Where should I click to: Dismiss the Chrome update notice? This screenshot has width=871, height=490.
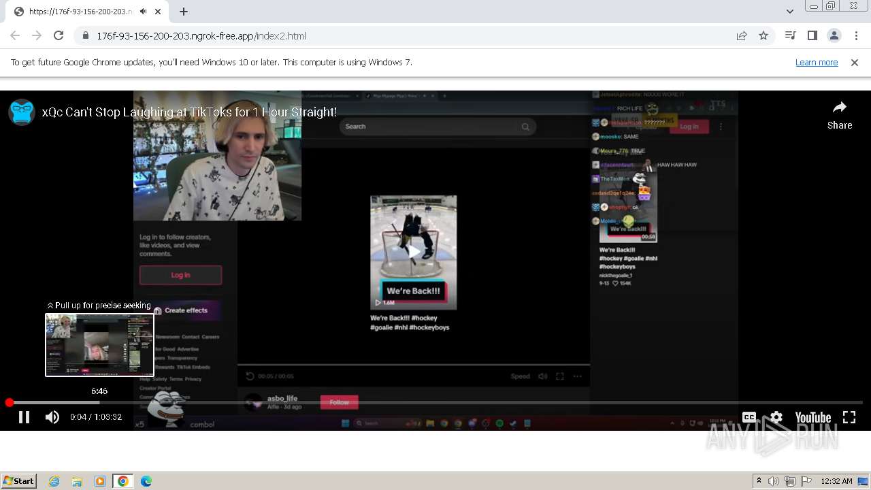855,63
